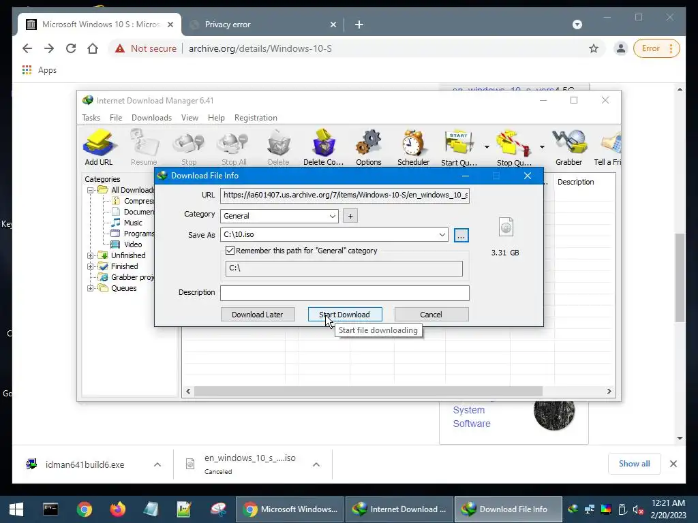Select the Grabber projects tree item
Screen dimensions: 698x523
(x=133, y=278)
